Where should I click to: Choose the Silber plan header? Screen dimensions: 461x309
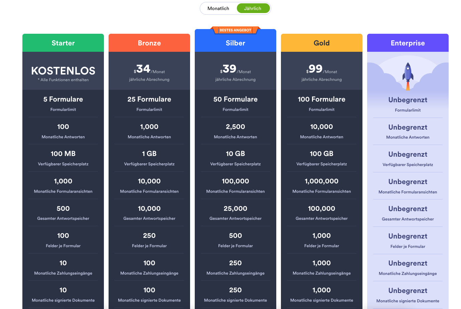(x=236, y=43)
